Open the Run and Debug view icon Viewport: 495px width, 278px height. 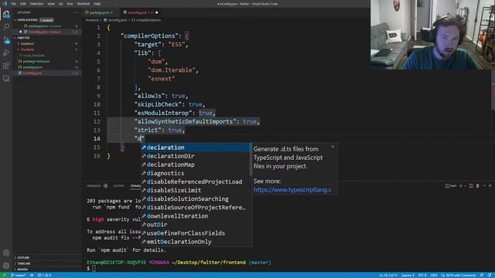coord(6,53)
